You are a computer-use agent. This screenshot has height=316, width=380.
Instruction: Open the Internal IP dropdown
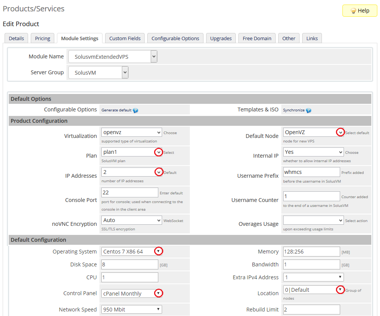coord(313,152)
